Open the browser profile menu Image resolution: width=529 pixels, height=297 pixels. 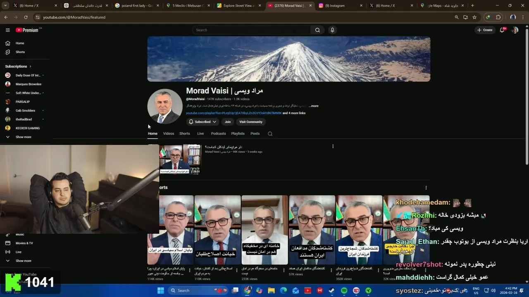pyautogui.click(x=513, y=17)
